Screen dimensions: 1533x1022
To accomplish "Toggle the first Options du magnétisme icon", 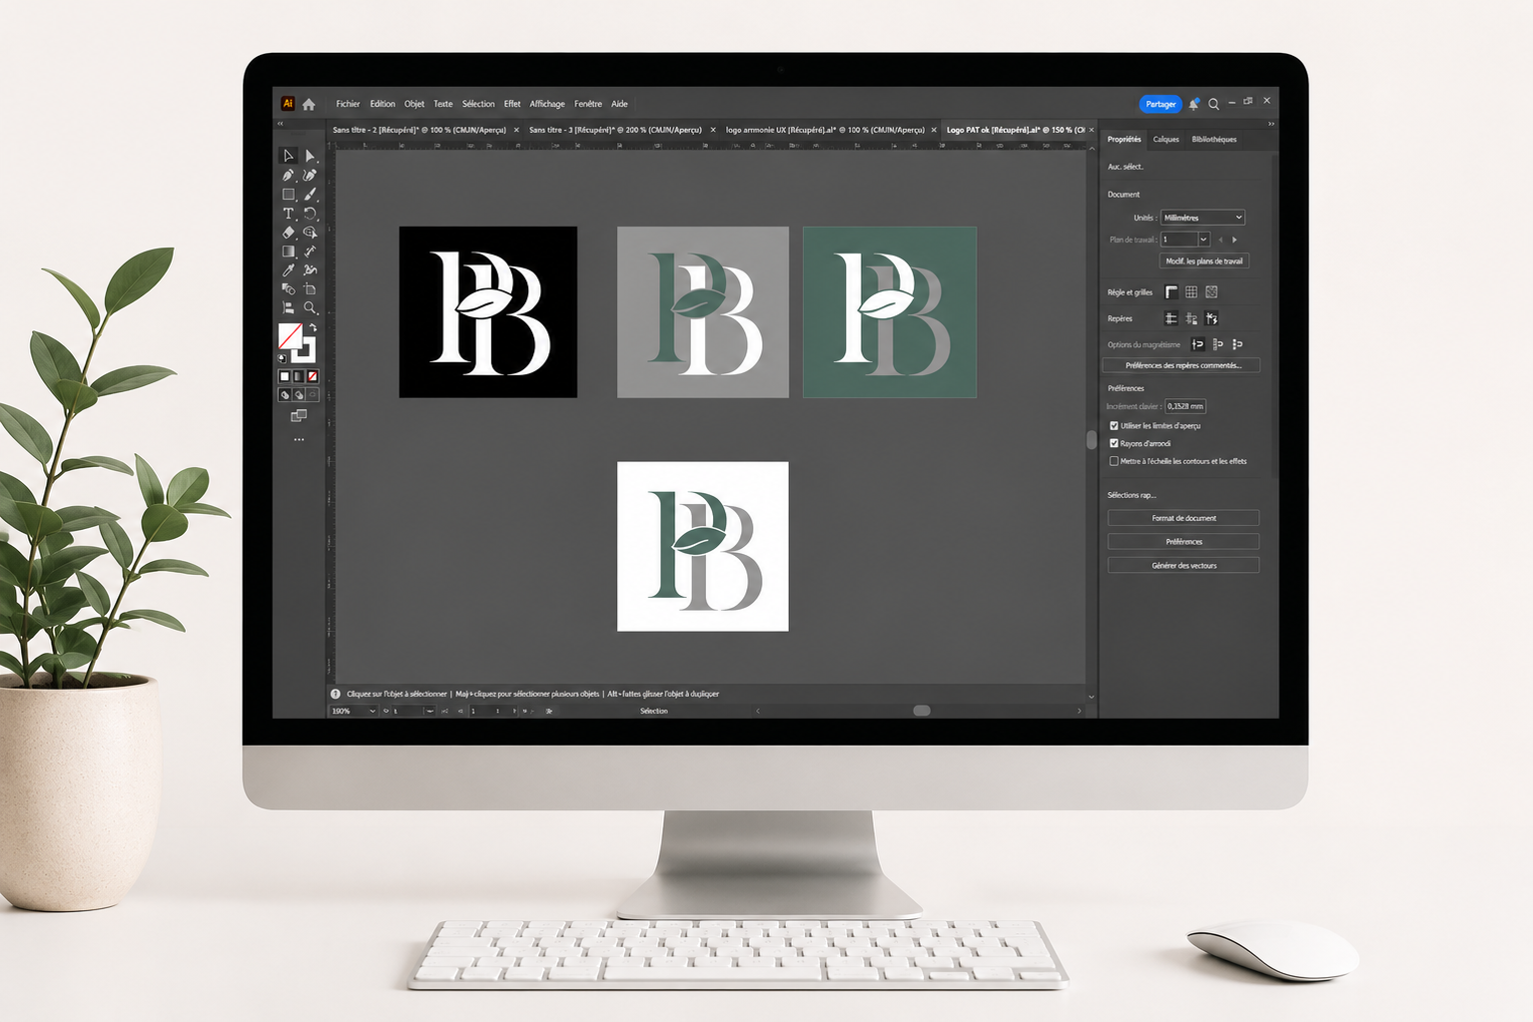I will pos(1197,344).
